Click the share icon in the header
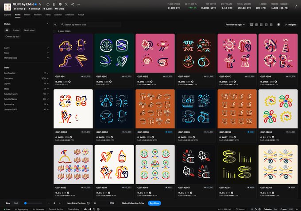The image size is (301, 211). click(73, 4)
